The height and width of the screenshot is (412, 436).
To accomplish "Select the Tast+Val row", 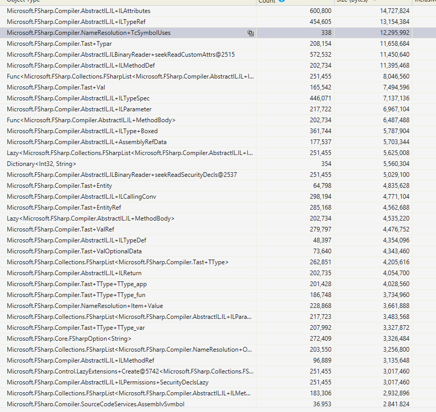I will pyautogui.click(x=218, y=87).
